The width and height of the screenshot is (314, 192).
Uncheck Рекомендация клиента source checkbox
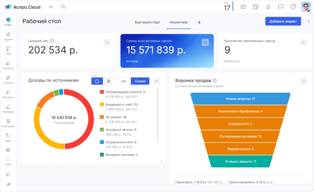pyautogui.click(x=102, y=92)
